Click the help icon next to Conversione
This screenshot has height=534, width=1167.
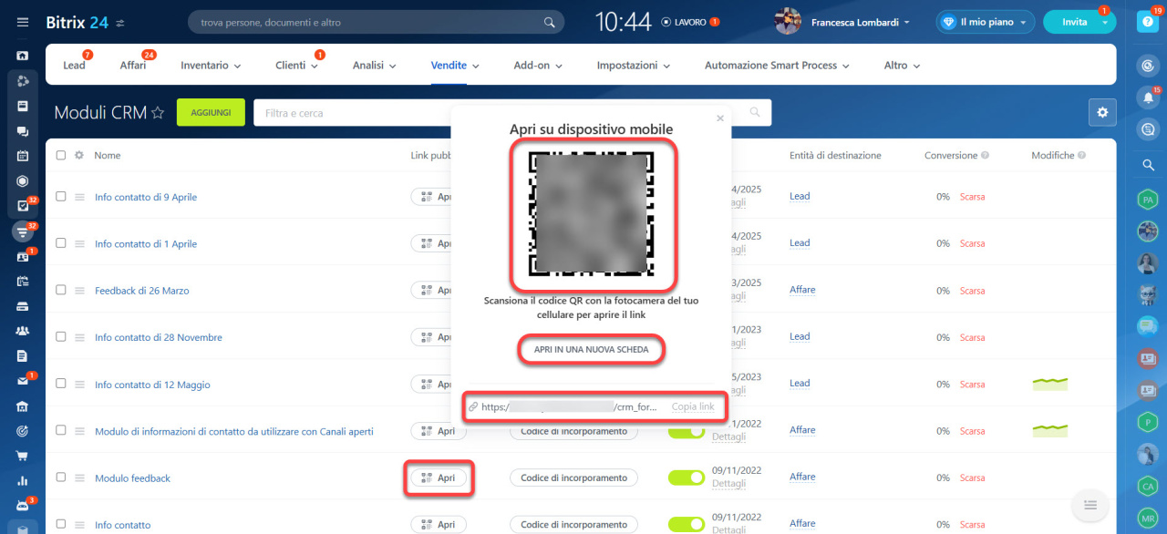coord(986,156)
